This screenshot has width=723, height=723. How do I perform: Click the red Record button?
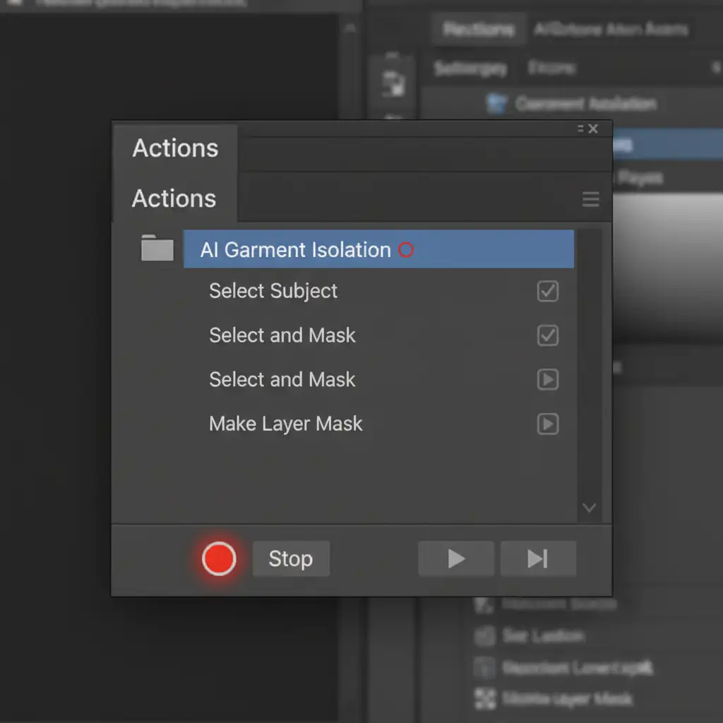pyautogui.click(x=219, y=559)
